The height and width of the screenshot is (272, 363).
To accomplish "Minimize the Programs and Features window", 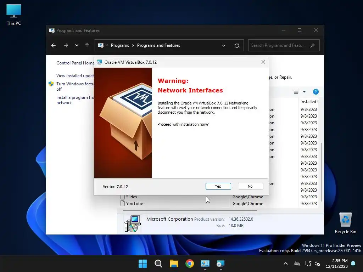I will point(284,30).
